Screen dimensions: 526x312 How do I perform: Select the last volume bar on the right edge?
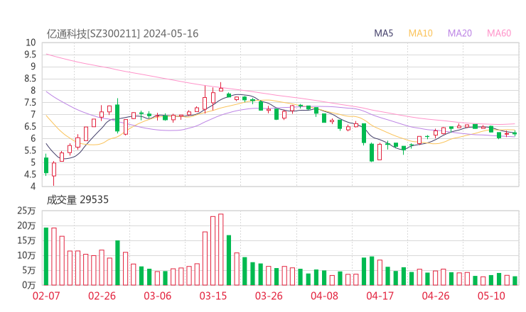pyautogui.click(x=515, y=281)
